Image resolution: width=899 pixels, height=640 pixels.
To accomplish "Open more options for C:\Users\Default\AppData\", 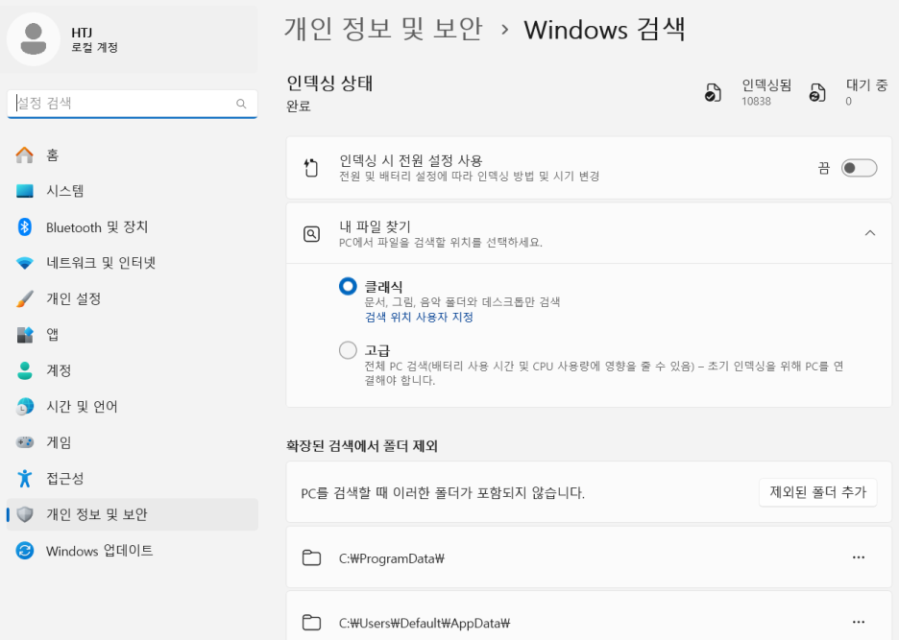I will point(859,622).
